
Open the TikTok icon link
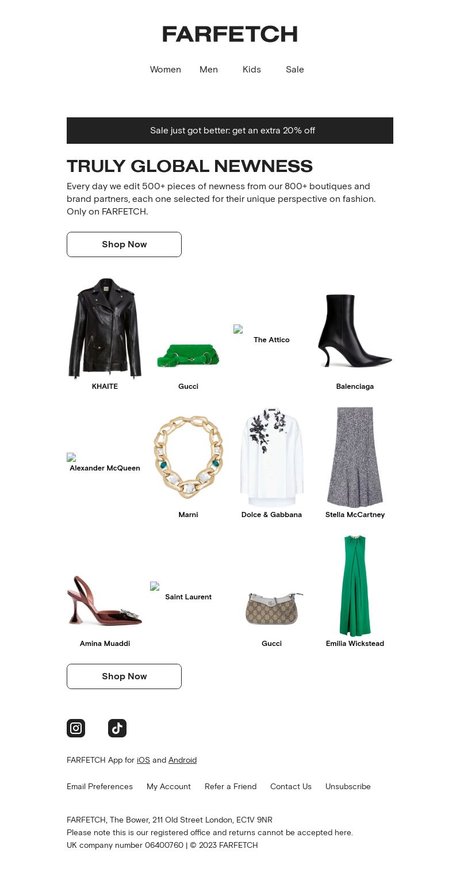[117, 728]
